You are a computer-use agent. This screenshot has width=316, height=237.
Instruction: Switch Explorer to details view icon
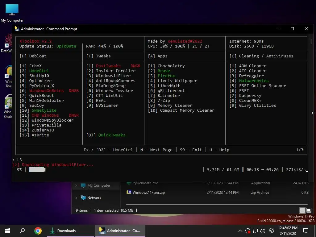(302, 210)
